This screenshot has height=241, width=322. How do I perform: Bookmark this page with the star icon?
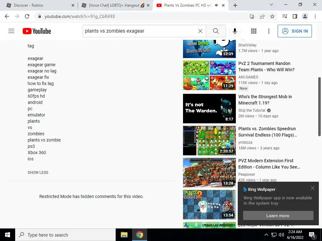pyautogui.click(x=272, y=16)
